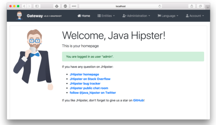216x125 pixels.
Task: Click the Gateway brand title
Action: coord(34,16)
